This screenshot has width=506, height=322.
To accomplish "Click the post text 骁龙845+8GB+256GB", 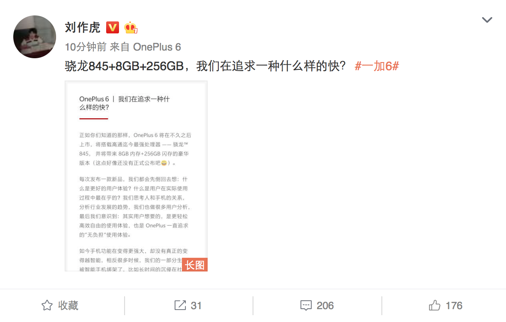I will coord(124,66).
